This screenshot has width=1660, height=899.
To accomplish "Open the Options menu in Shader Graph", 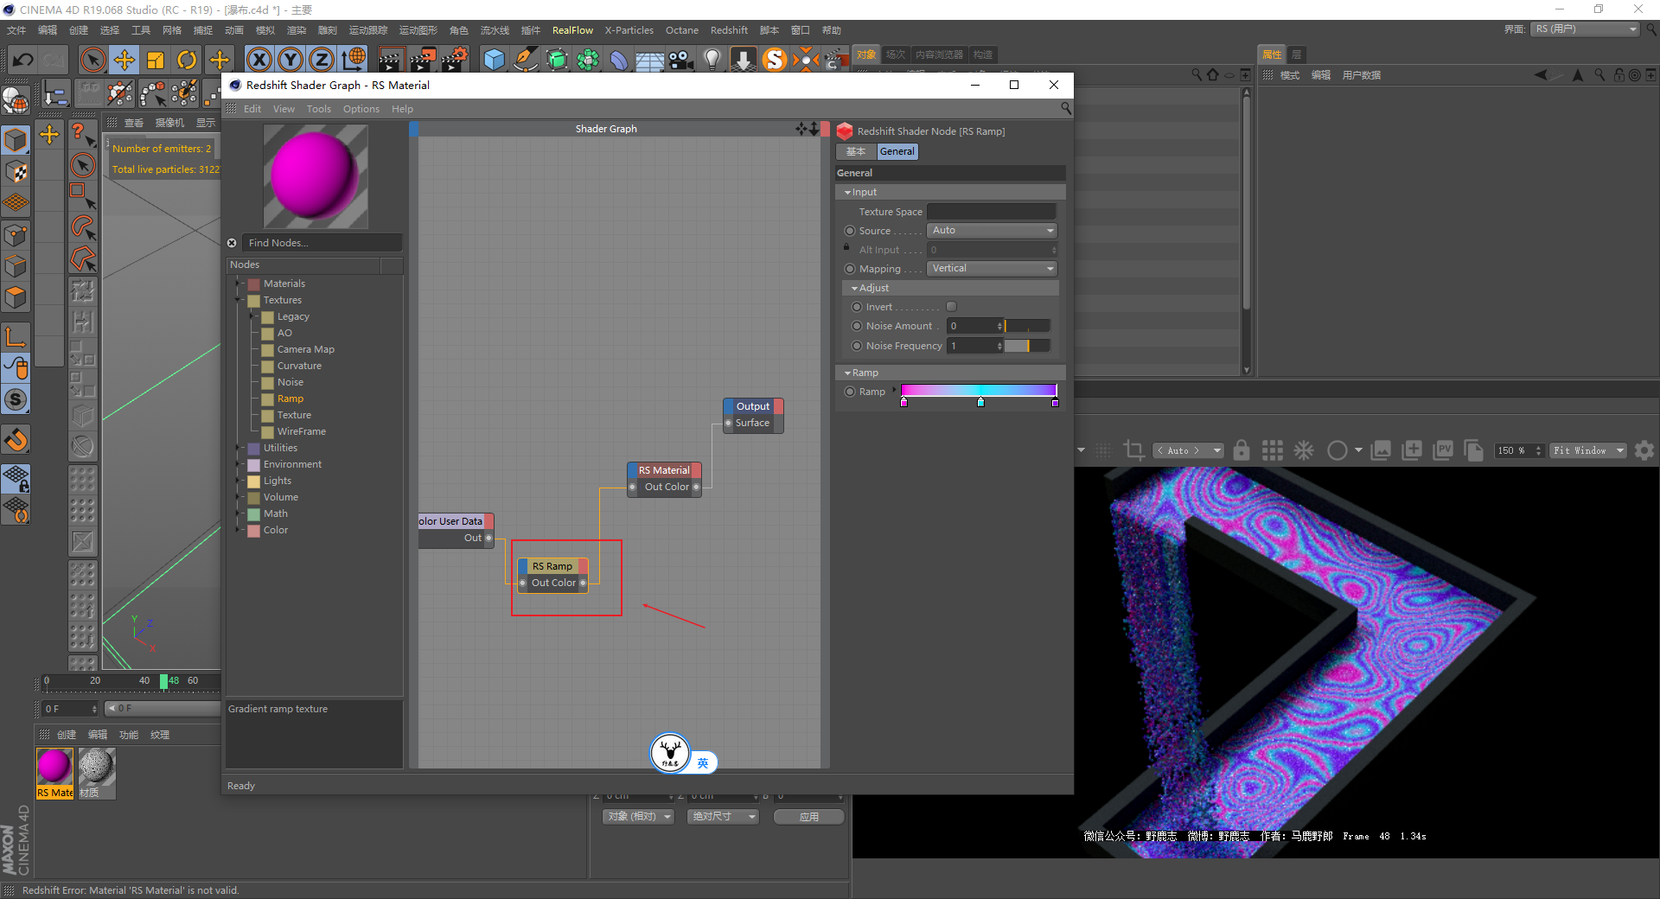I will click(x=361, y=109).
